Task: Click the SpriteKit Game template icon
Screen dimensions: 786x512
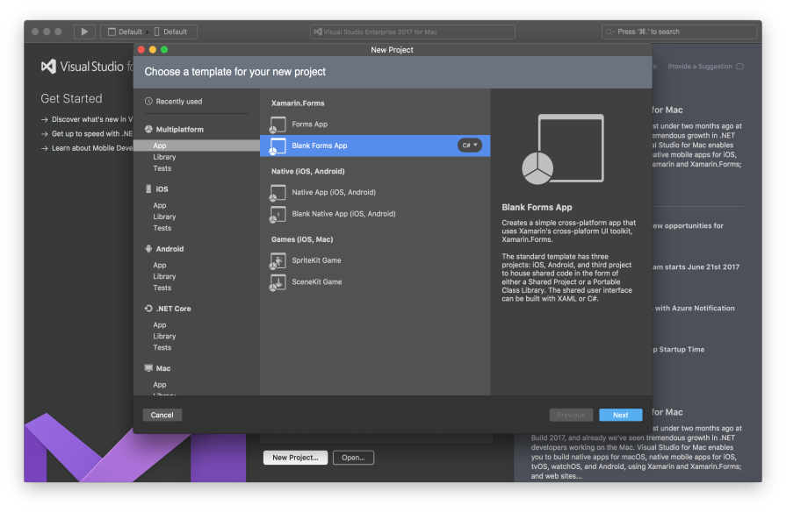Action: pyautogui.click(x=278, y=260)
